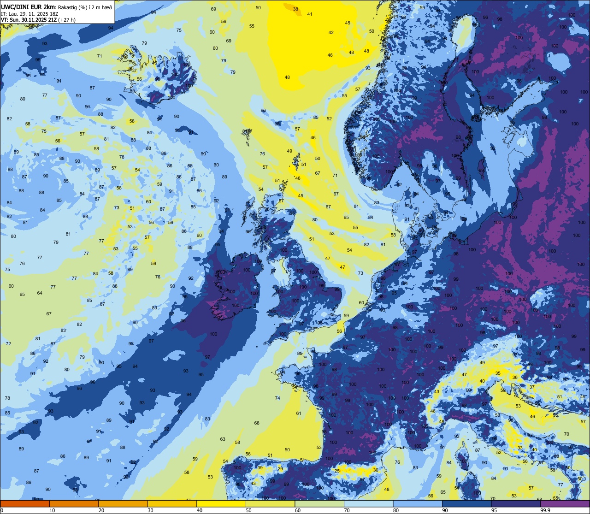This screenshot has width=590, height=514.
Task: Click the '29' humidity value on map
Action: pos(280,468)
